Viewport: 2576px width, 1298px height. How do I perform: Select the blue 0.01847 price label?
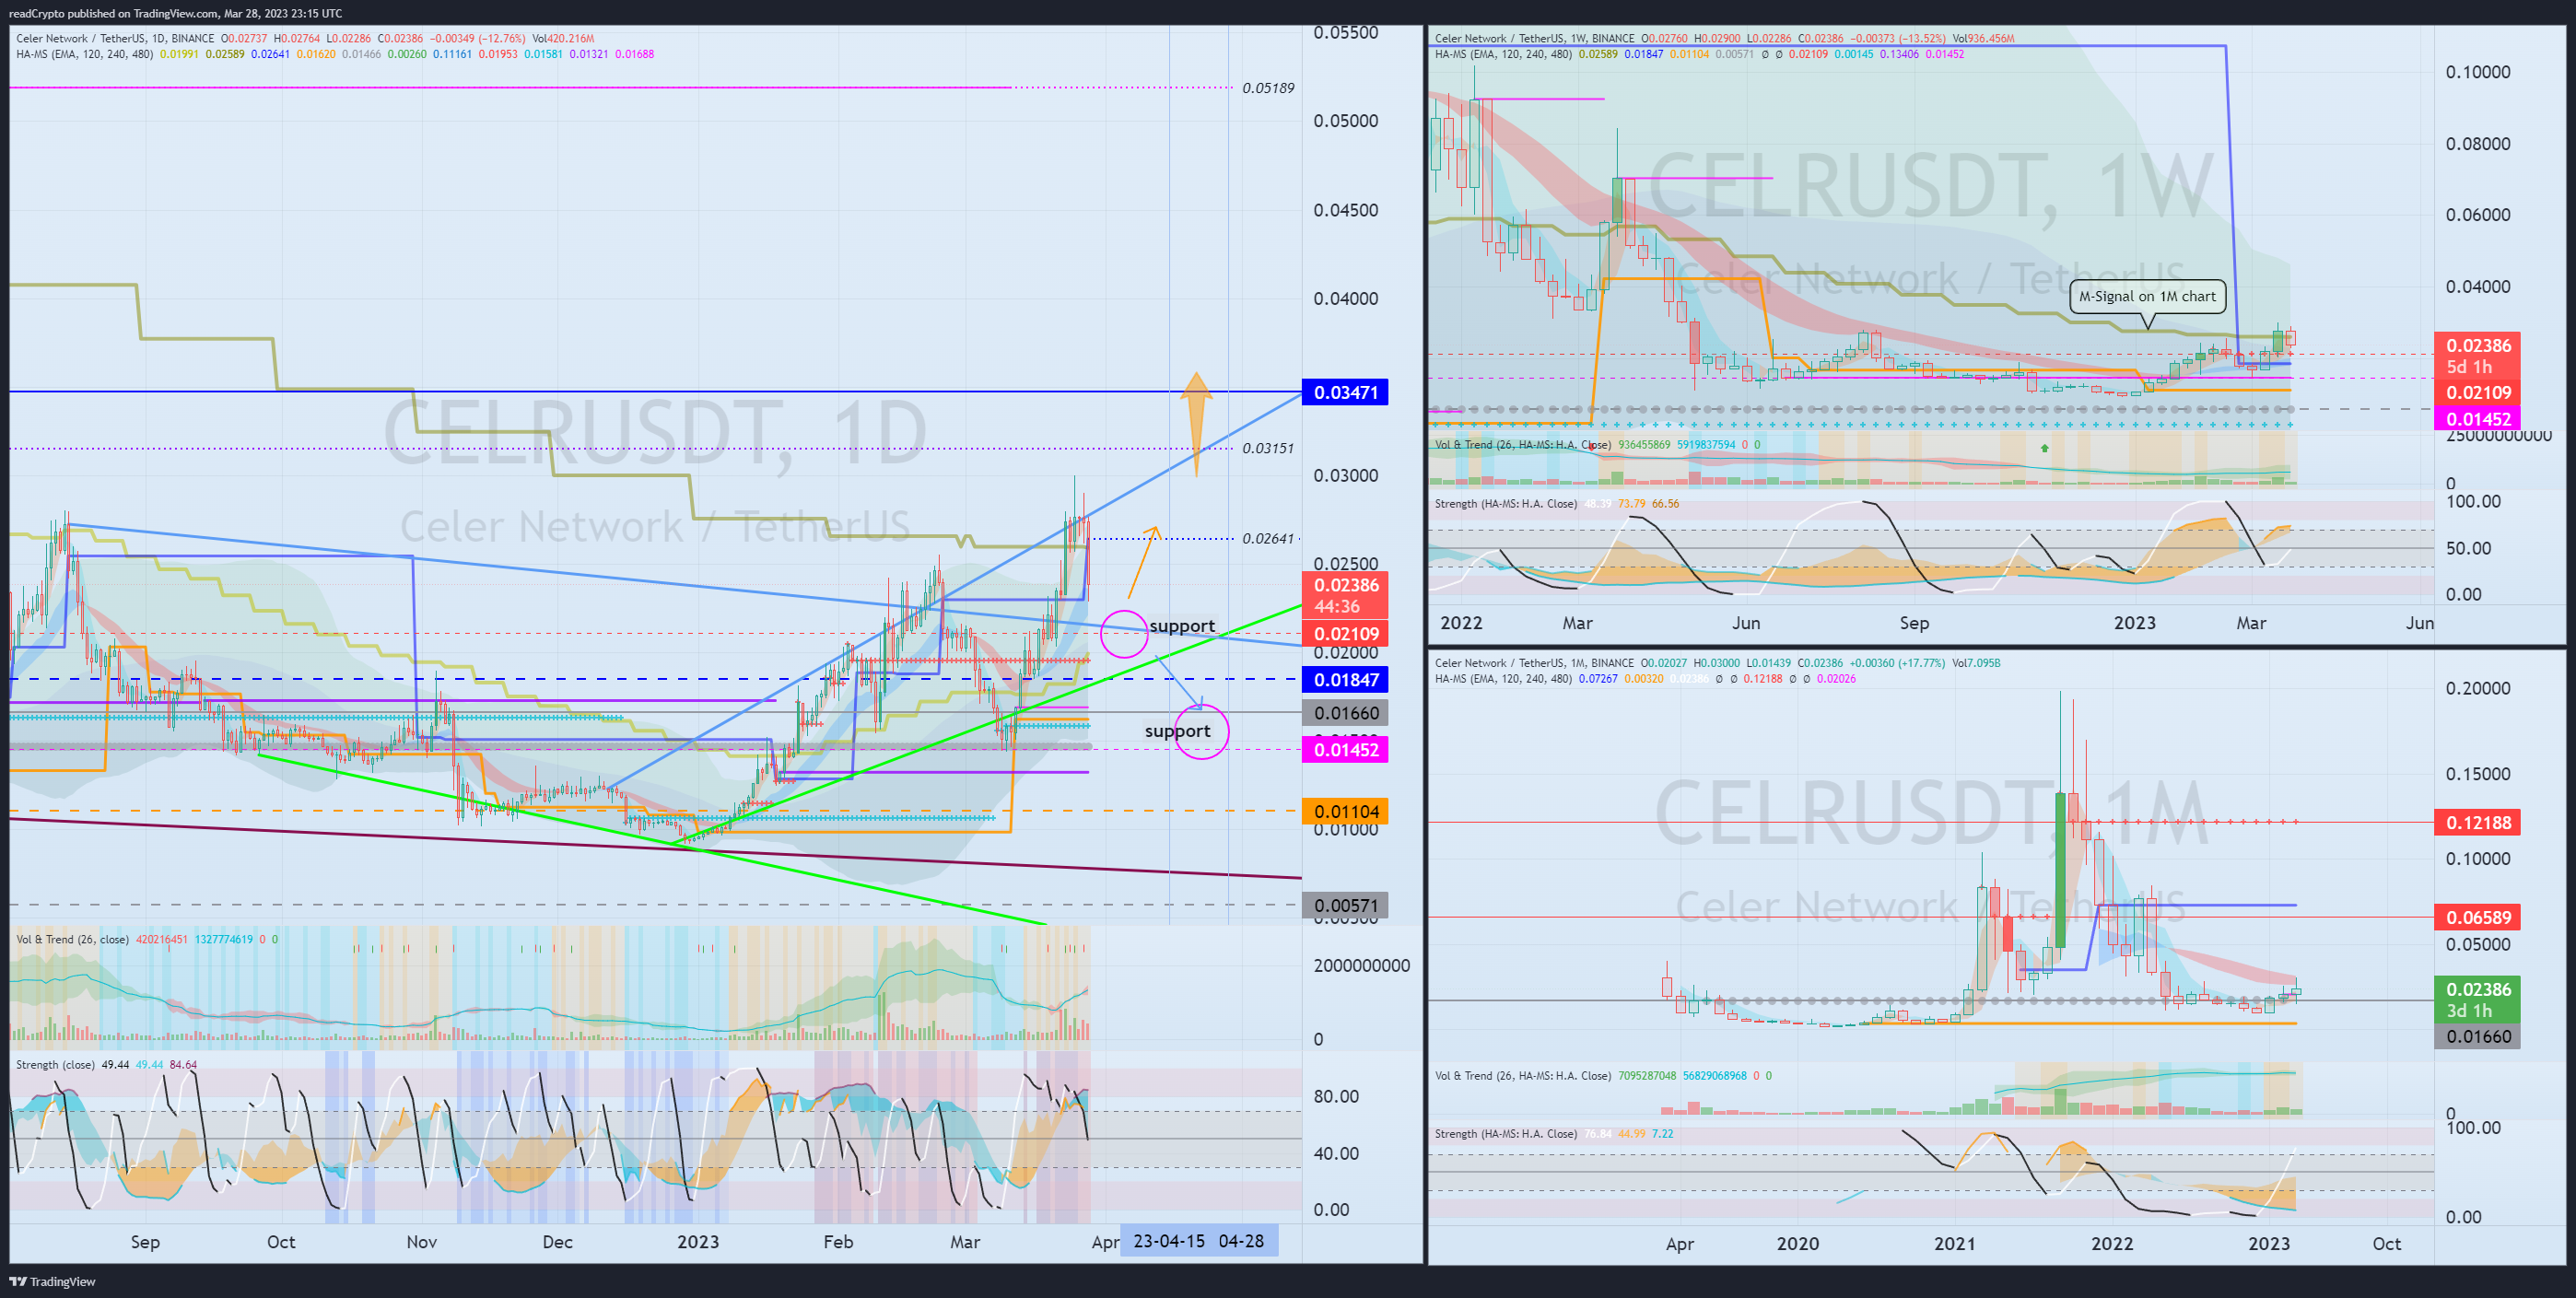(x=1345, y=680)
